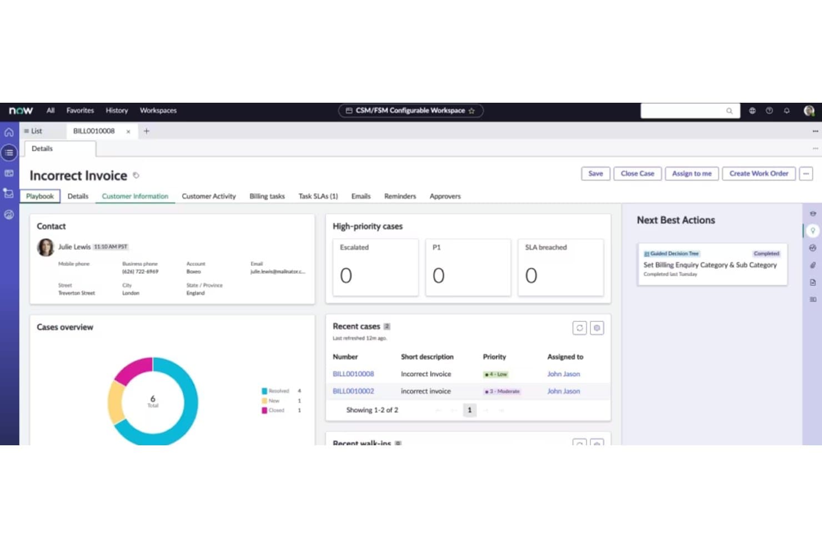Open Recent cases settings gear
Viewport: 822px width, 548px height.
(x=597, y=328)
